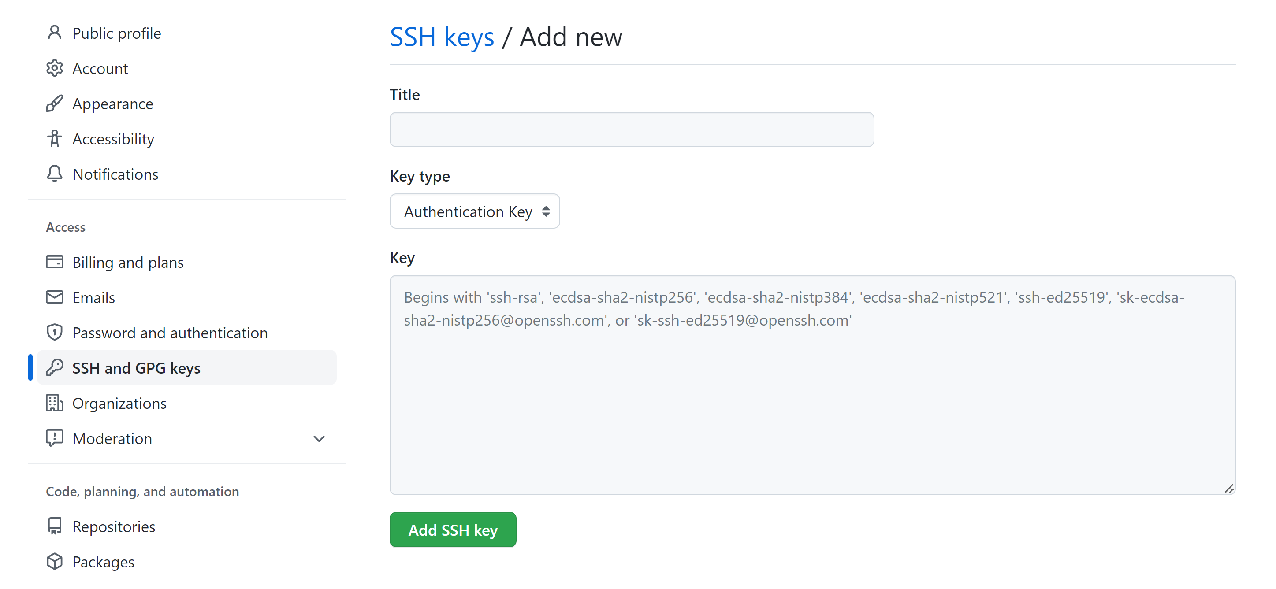Go to Repositories settings
The image size is (1276, 589).
point(113,526)
